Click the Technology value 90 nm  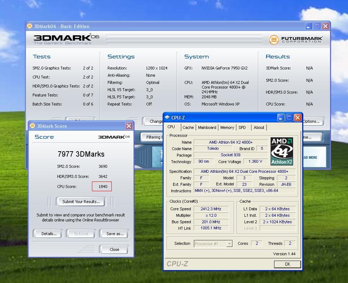(204, 161)
